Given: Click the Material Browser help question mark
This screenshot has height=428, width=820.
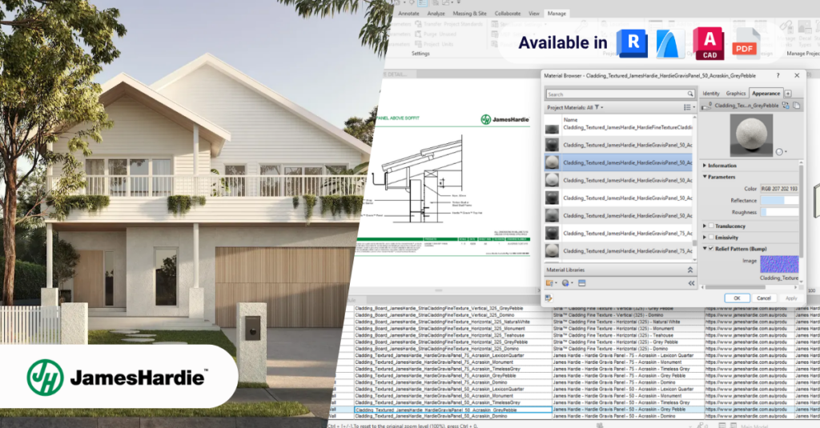Looking at the screenshot, I should [x=778, y=76].
